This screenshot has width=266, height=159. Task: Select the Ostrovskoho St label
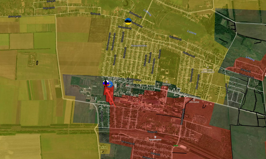(x=125, y=29)
